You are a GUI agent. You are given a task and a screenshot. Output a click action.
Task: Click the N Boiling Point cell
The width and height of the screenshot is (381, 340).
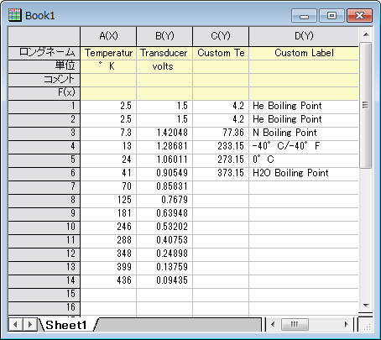coord(304,133)
